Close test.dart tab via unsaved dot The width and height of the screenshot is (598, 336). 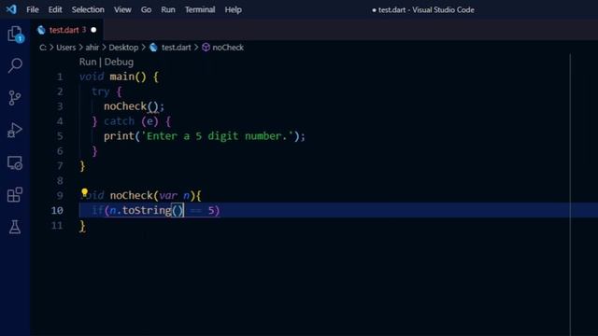tap(93, 30)
